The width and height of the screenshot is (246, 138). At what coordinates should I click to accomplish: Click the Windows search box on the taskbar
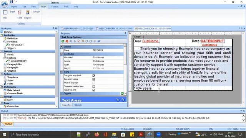tap(40, 135)
